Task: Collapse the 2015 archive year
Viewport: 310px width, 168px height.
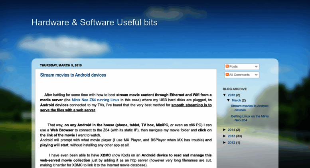Action: (x=225, y=95)
